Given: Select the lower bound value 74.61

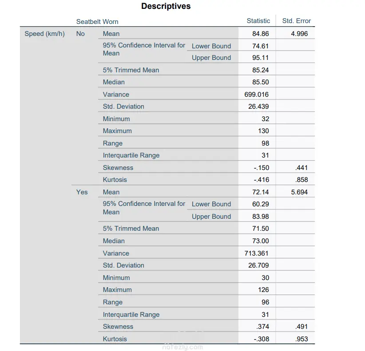Looking at the screenshot, I should pyautogui.click(x=260, y=46).
